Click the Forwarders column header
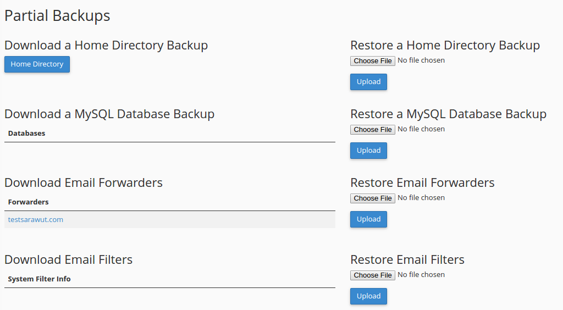 coord(29,202)
